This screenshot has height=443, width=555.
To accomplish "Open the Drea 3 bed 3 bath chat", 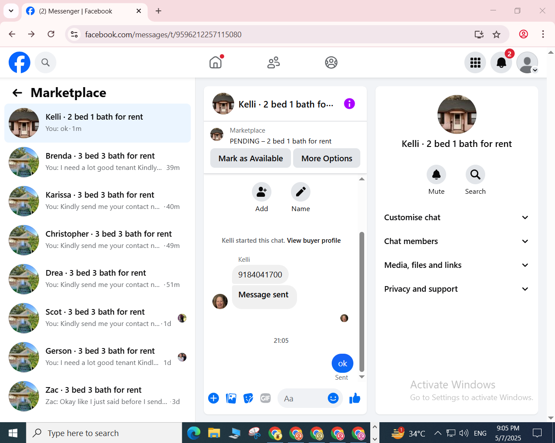I will tap(98, 279).
